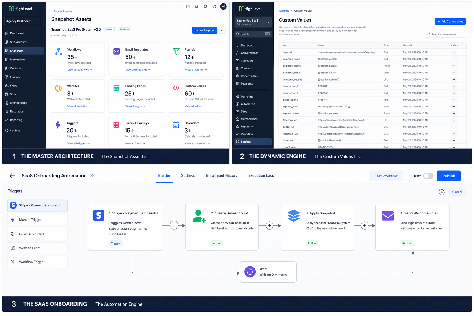Expand LaunchPad SaaS sub-account dropdown

[253, 22]
